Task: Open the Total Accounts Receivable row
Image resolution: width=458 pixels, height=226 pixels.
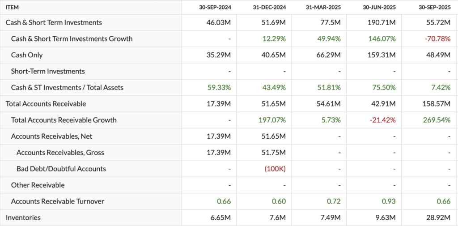Action: (46, 104)
